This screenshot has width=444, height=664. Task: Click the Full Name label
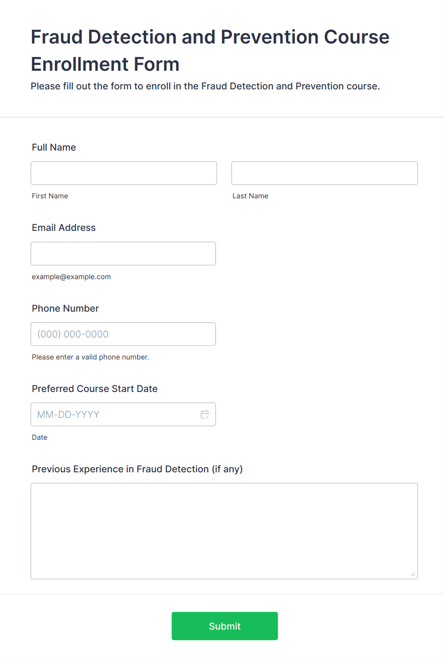(54, 147)
